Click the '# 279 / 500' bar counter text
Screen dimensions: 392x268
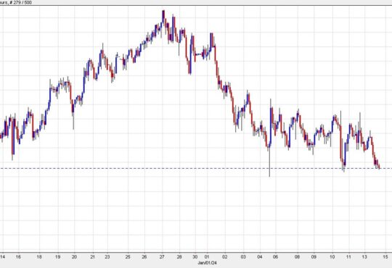click(x=20, y=2)
